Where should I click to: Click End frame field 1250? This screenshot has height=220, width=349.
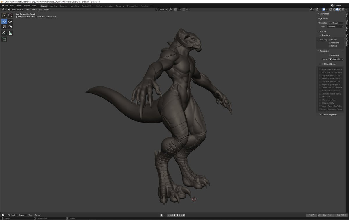pyautogui.click(x=341, y=215)
